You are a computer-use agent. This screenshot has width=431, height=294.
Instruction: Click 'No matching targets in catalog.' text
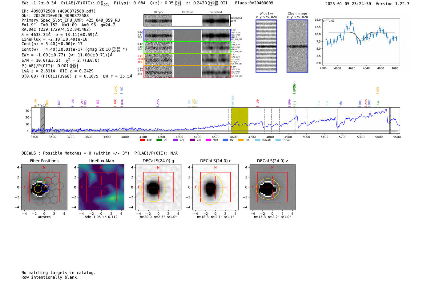(58, 273)
